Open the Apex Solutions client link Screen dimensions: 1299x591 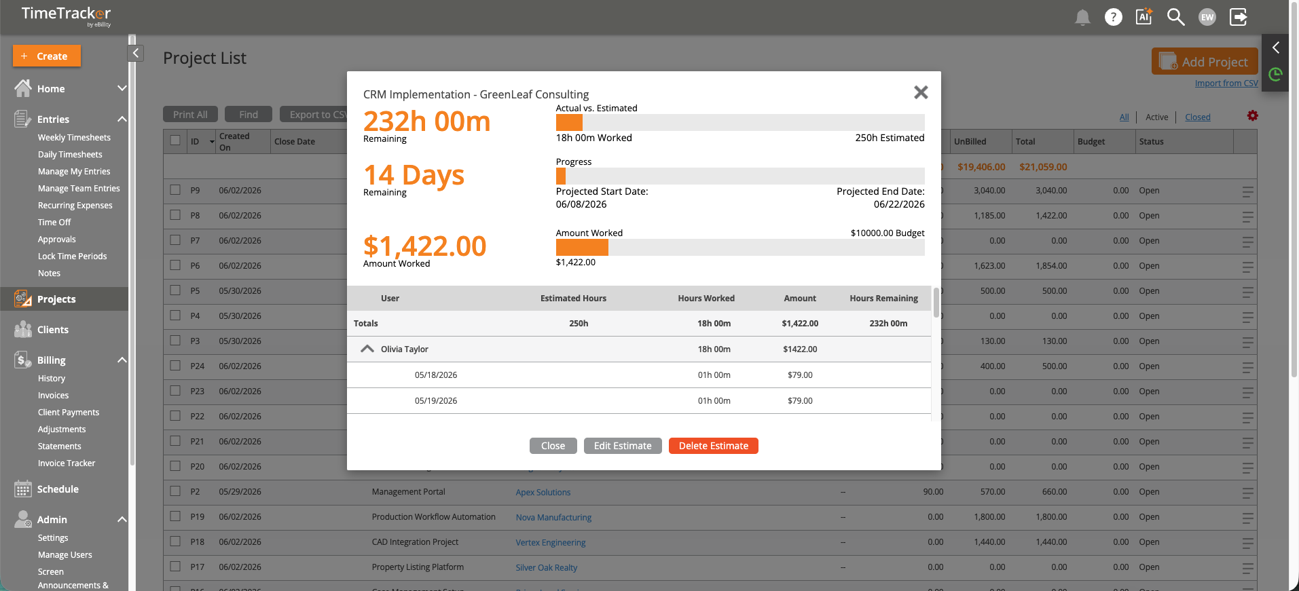coord(543,492)
